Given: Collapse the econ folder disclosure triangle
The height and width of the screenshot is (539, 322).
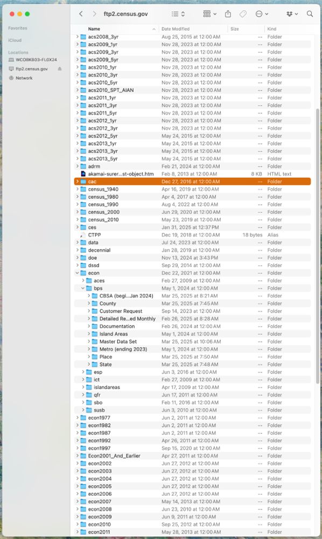Looking at the screenshot, I should click(x=77, y=273).
